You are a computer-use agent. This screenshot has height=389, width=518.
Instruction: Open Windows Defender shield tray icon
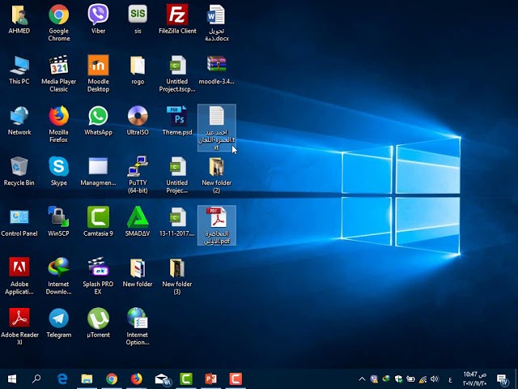398,379
